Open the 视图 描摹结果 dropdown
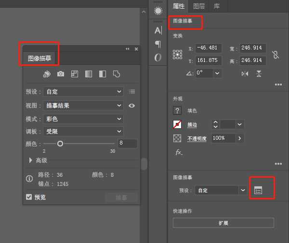Viewport: 289px width, 243px height. click(x=83, y=106)
